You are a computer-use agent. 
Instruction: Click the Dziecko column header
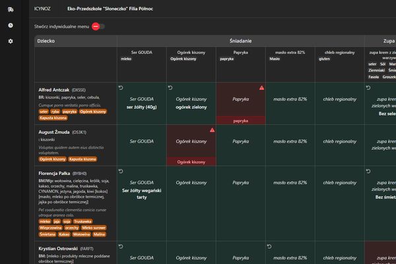46,41
